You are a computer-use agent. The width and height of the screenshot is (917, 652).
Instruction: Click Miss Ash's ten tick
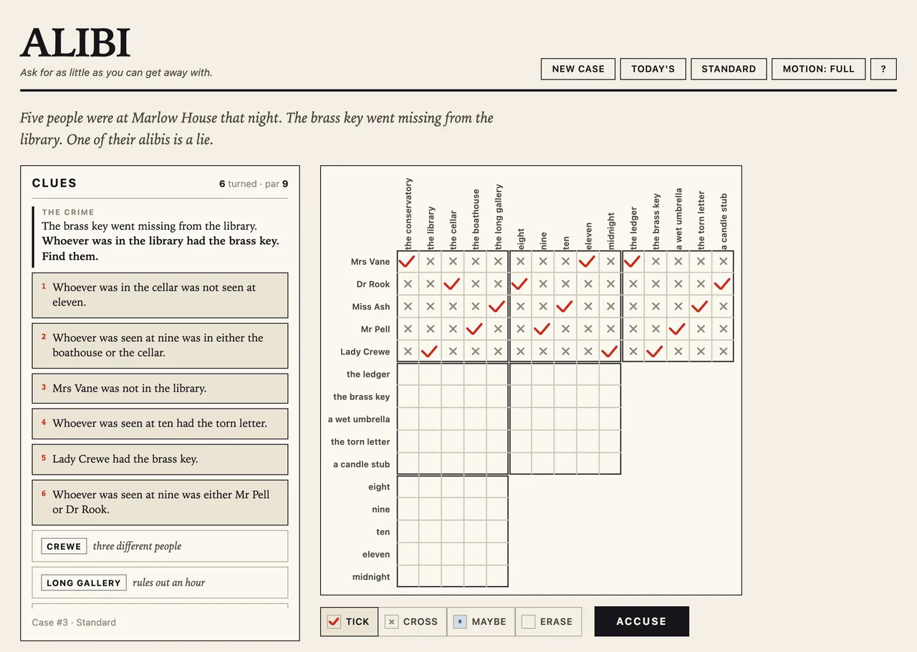[565, 306]
